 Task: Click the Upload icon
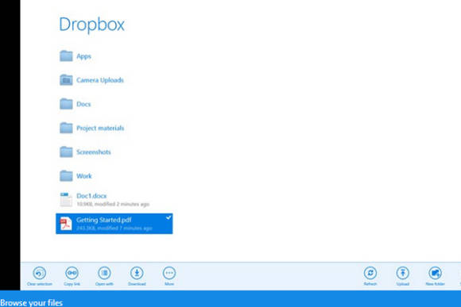click(403, 273)
